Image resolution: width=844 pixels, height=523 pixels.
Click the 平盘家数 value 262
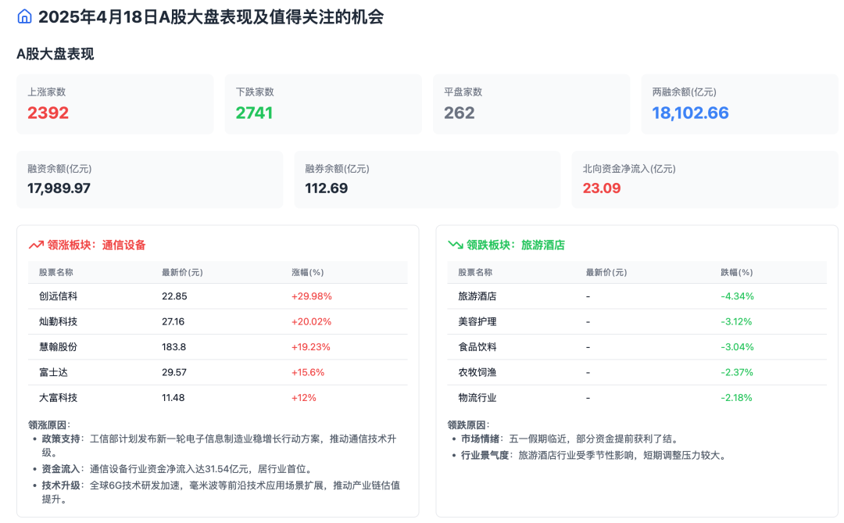tap(460, 113)
